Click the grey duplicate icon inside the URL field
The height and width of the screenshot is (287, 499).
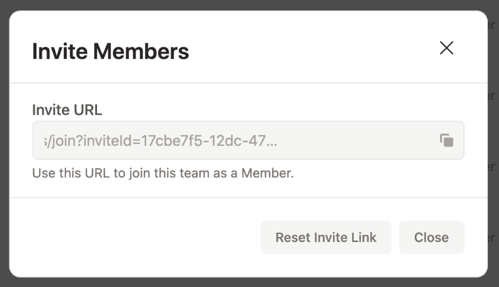[446, 141]
